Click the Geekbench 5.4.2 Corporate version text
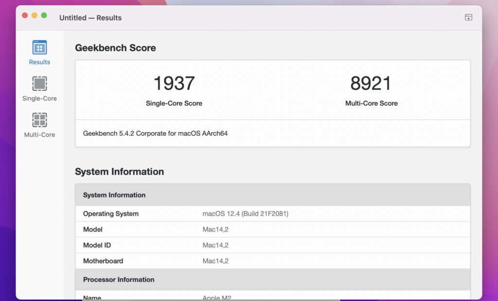Viewport: 498px width, 301px height. (155, 133)
